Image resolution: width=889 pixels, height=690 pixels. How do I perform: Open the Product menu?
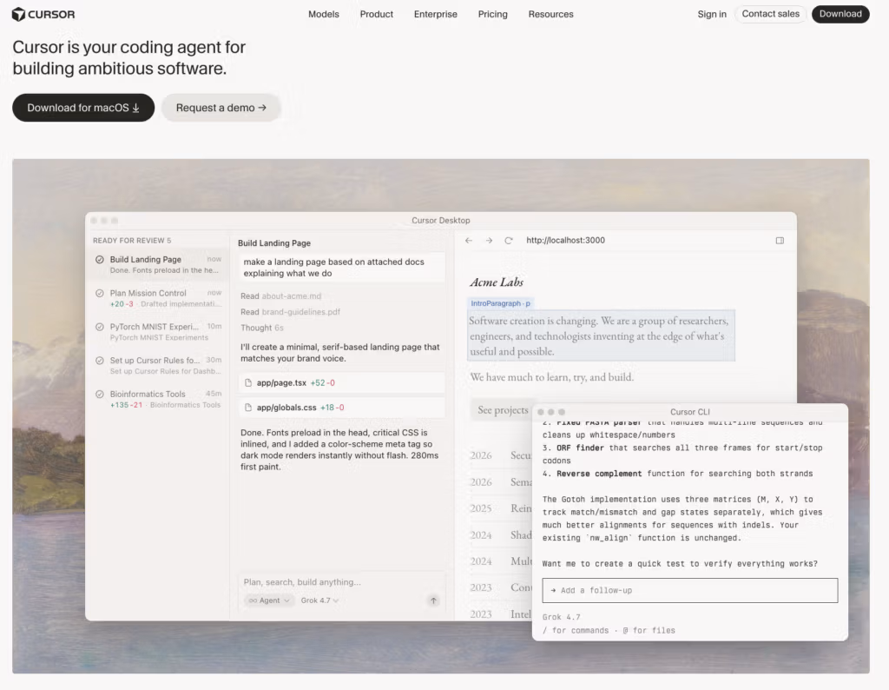coord(377,14)
